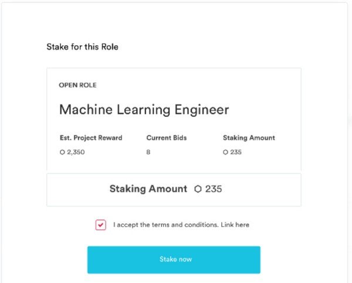Click the Est. Project Reward label
352x283 pixels.
tap(91, 137)
